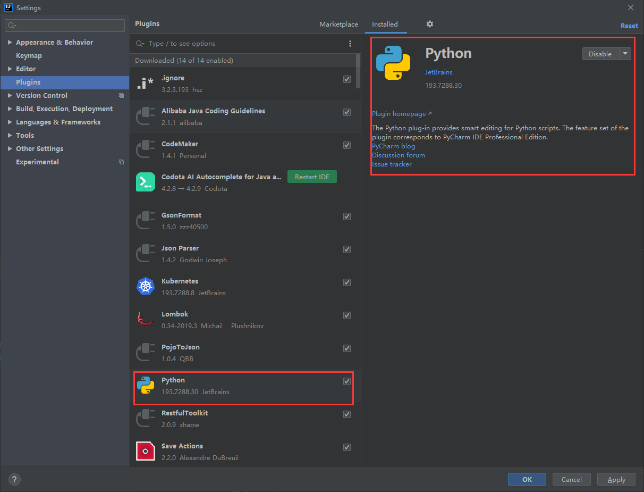Screen dimensions: 644x492
Task: Disable the Kubernetes plugin checkbox
Action: click(x=347, y=282)
